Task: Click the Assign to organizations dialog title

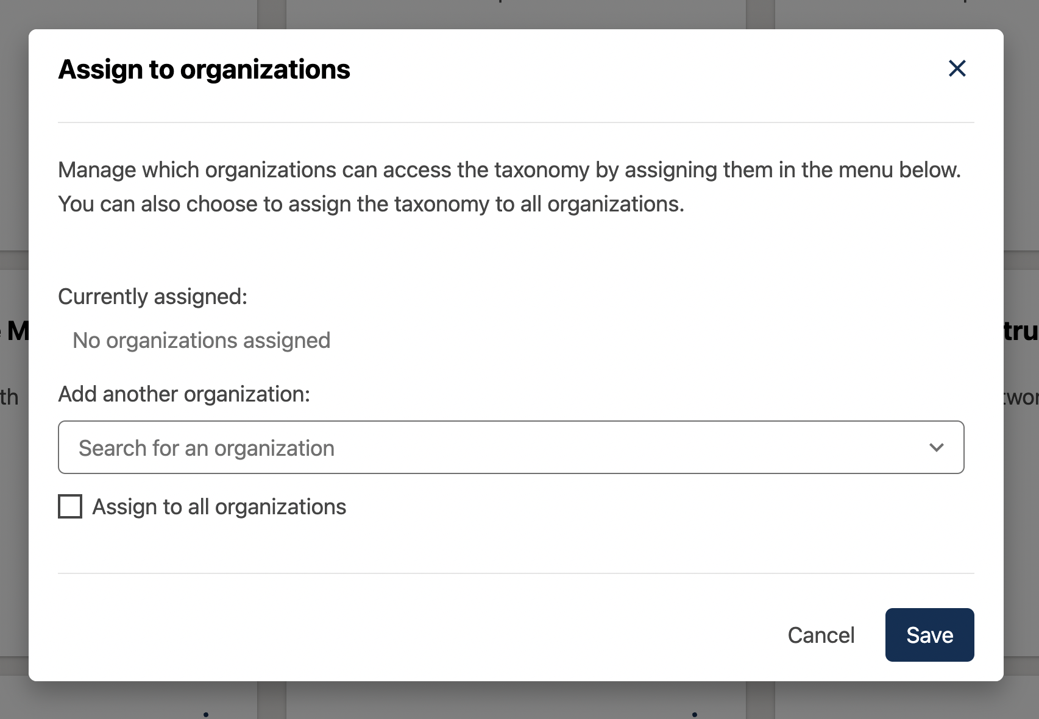Action: pyautogui.click(x=204, y=69)
